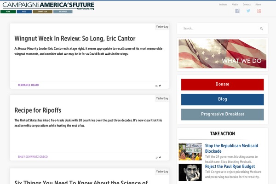Click the Paul Ryan photo thumbnail
The height and width of the screenshot is (184, 276).
click(x=190, y=172)
